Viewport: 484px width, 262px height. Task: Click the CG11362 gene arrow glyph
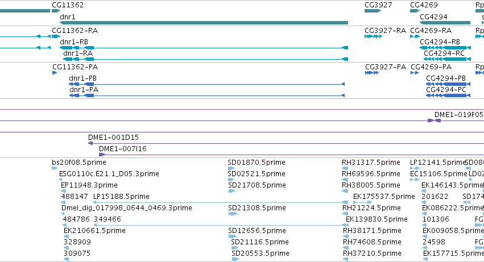pos(56,11)
